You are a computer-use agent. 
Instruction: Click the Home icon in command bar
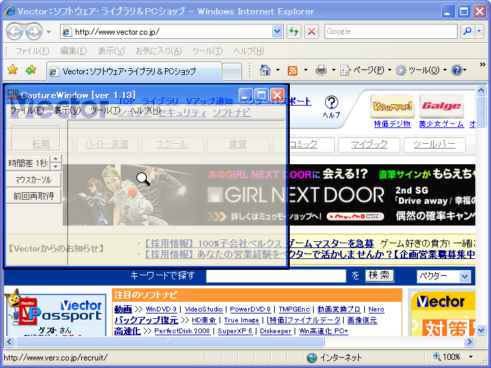point(265,70)
